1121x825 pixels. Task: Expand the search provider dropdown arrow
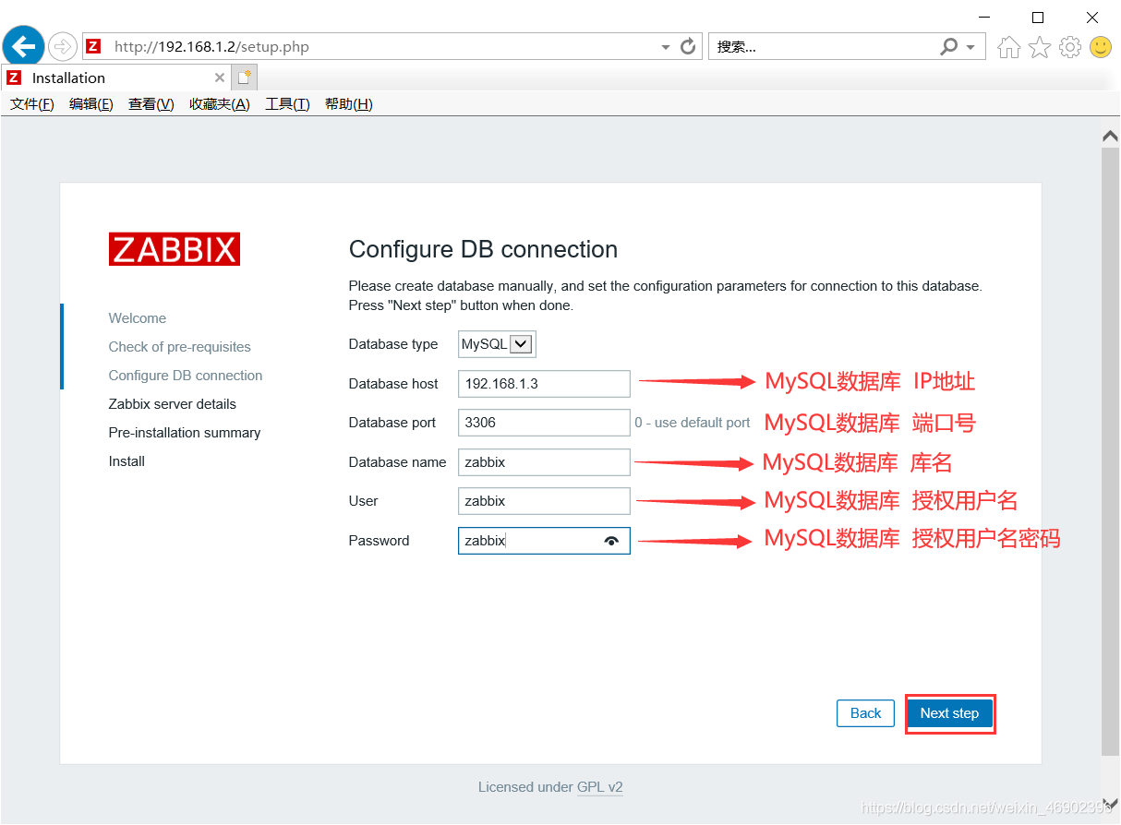[x=970, y=47]
